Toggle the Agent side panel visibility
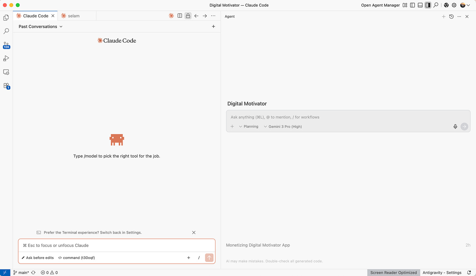Image resolution: width=476 pixels, height=276 pixels. tap(428, 5)
